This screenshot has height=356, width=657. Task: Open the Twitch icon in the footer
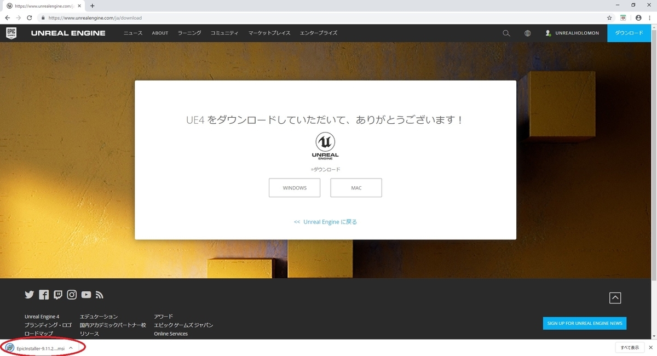click(57, 294)
